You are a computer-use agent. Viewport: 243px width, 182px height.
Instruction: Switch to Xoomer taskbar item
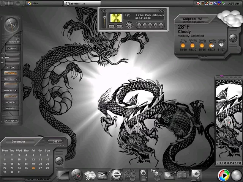click(82, 3)
